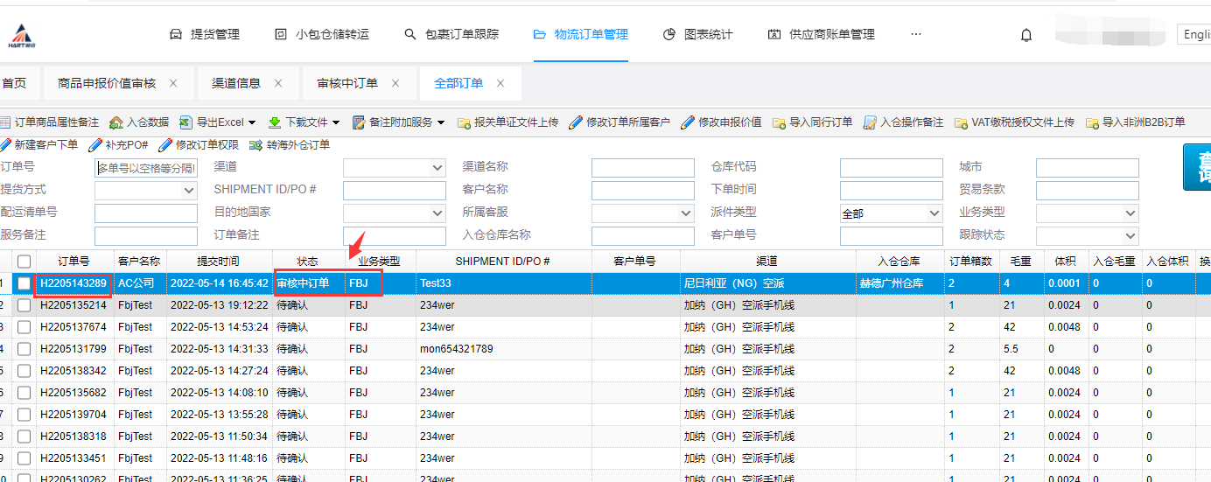Image resolution: width=1211 pixels, height=482 pixels.
Task: Click the 新建客户下单 icon
Action: click(5, 145)
